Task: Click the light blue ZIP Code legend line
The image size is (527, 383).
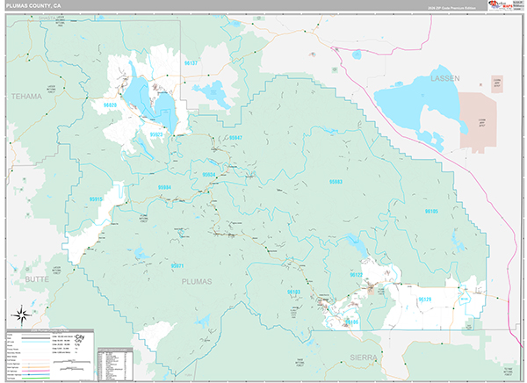Action: 35,342
